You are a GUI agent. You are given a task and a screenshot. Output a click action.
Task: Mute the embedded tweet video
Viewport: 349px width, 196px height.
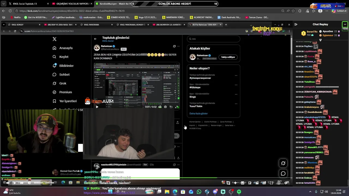(x=160, y=107)
